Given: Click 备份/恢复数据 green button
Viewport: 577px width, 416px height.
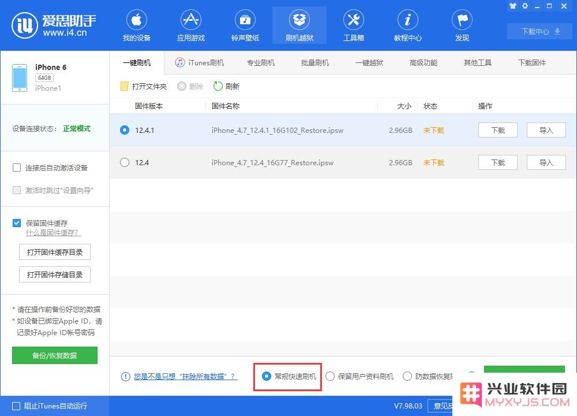Looking at the screenshot, I should (x=55, y=355).
